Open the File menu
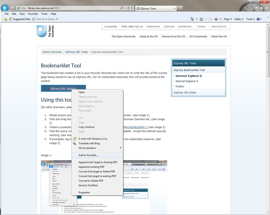 [x=7, y=14]
